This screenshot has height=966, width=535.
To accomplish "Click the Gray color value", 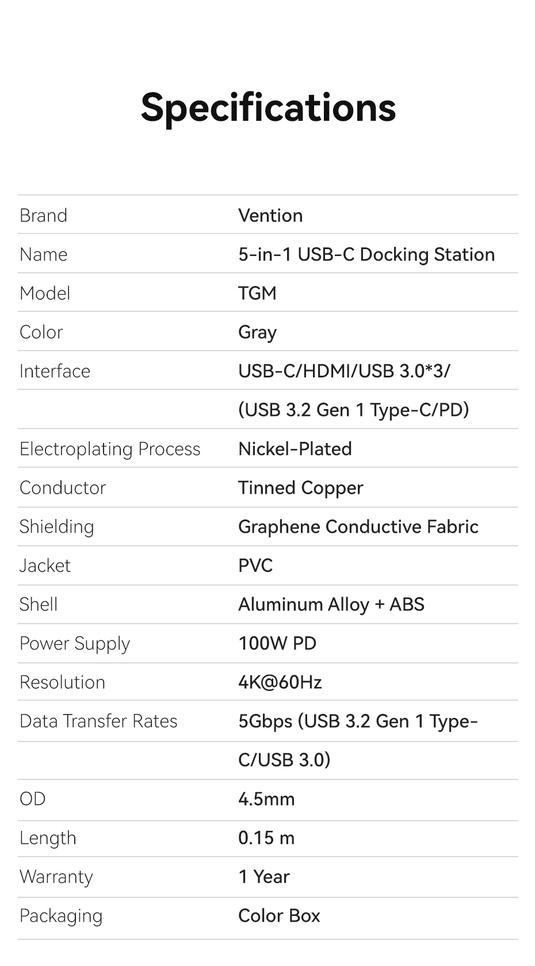I will [x=257, y=333].
